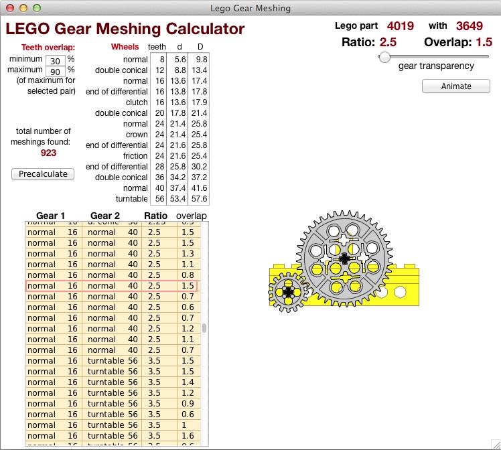Click the double conical 12 teeth row
This screenshot has width=501, height=450.
[x=151, y=70]
